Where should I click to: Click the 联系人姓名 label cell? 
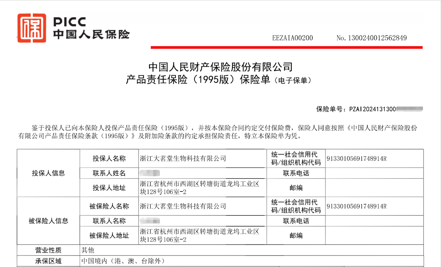pos(109,173)
